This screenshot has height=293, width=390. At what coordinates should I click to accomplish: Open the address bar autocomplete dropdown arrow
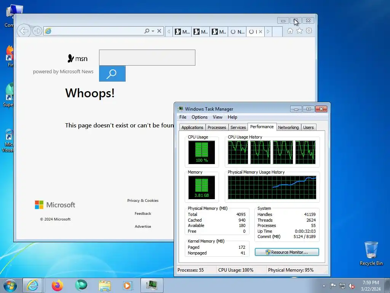click(x=153, y=31)
